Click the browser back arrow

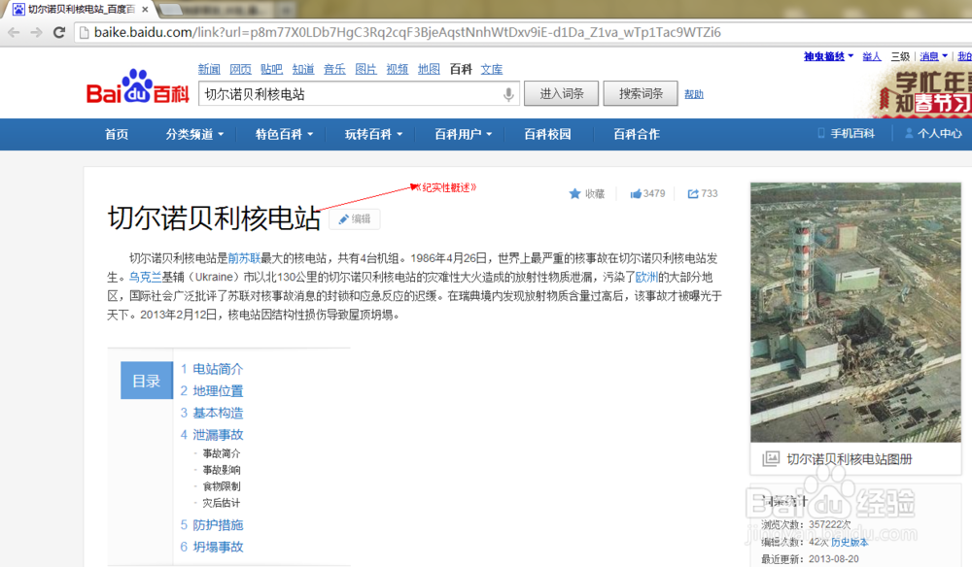(14, 33)
